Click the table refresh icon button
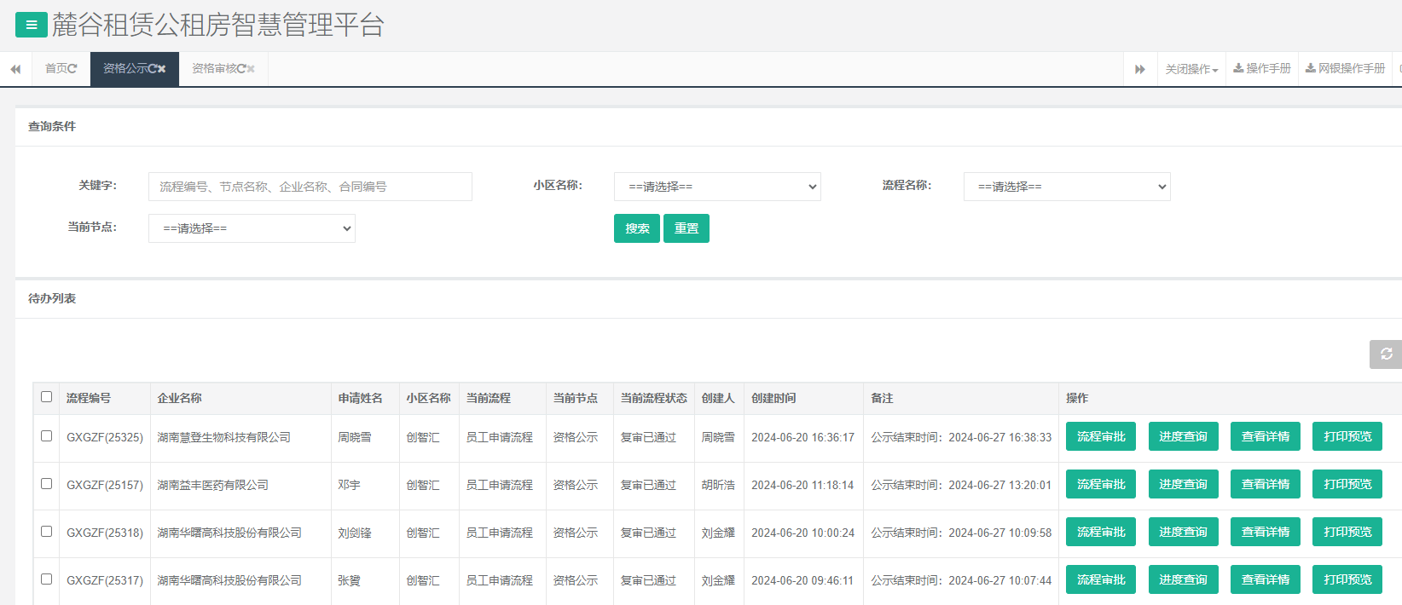Viewport: 1402px width, 605px height. click(1386, 354)
